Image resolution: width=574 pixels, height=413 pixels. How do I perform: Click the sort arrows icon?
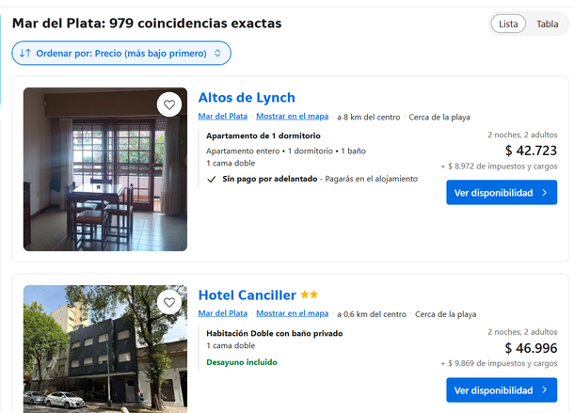pos(25,54)
